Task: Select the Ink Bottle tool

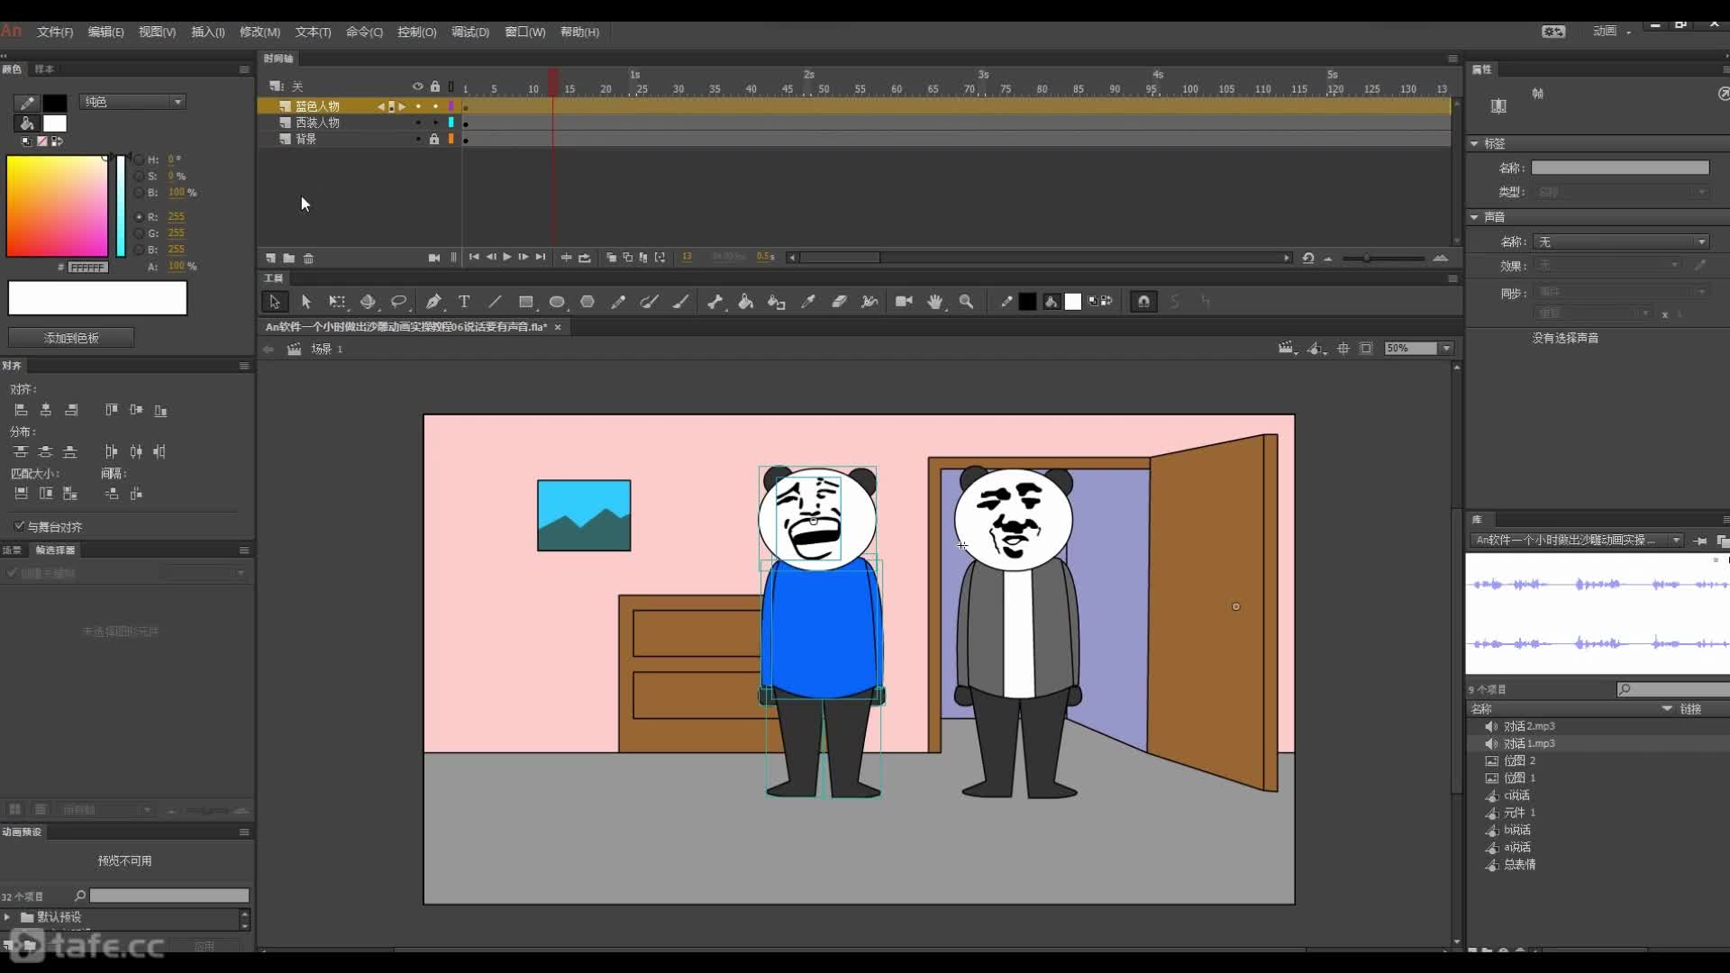Action: (x=777, y=302)
